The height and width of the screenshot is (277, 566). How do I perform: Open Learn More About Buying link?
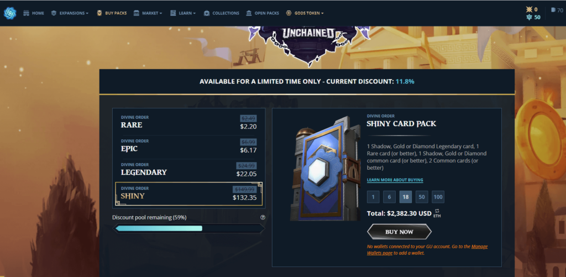[x=395, y=180]
